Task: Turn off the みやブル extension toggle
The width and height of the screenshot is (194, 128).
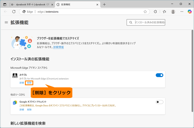Action: tap(159, 75)
